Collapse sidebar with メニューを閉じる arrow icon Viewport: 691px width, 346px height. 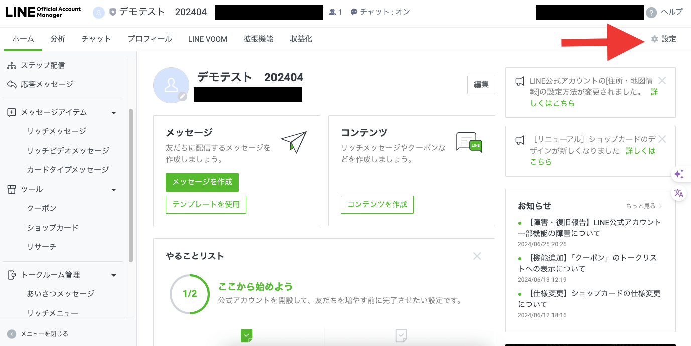point(11,334)
